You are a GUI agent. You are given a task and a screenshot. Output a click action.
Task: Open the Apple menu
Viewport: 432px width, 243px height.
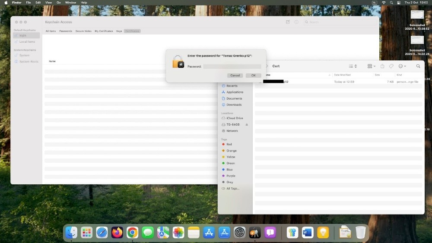coord(6,3)
